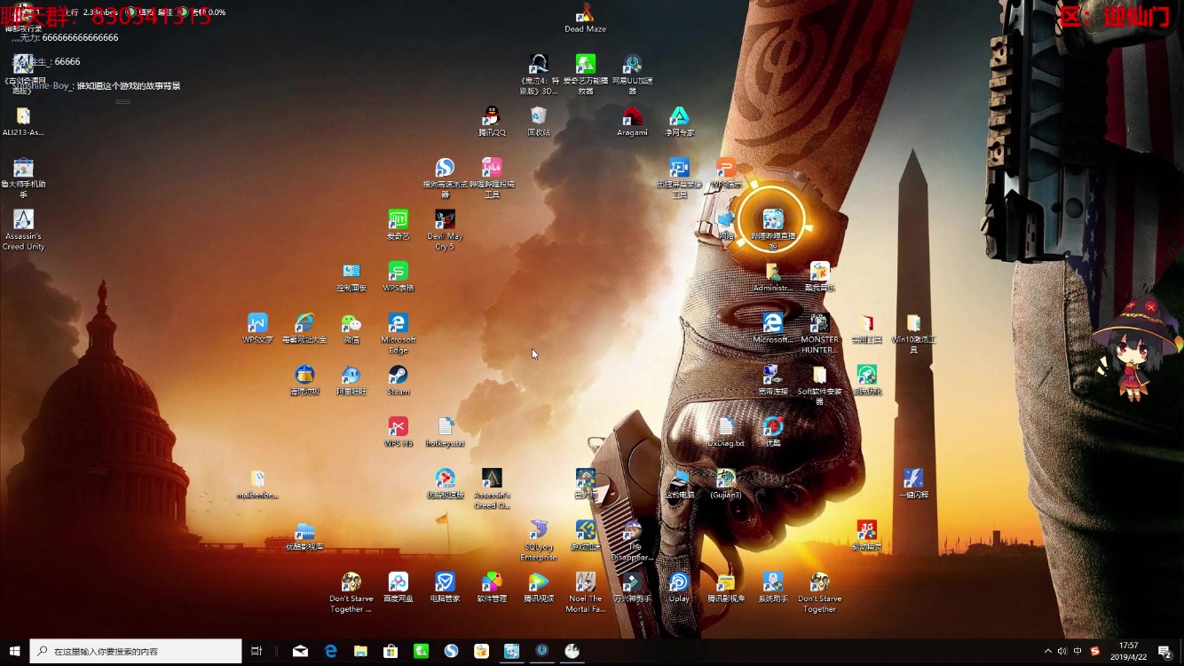Open the 万兴神剪手 video editor icon

(x=632, y=588)
